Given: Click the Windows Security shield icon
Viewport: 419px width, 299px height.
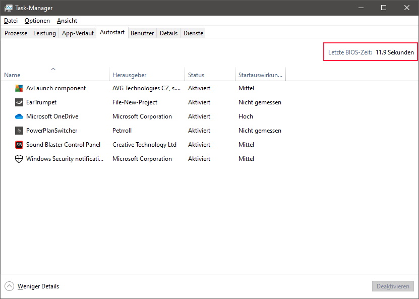Looking at the screenshot, I should [x=19, y=159].
